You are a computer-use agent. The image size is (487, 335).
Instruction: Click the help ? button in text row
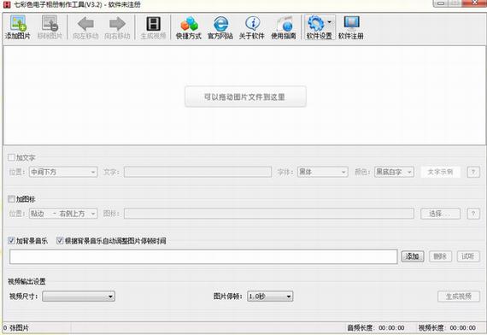pos(473,172)
